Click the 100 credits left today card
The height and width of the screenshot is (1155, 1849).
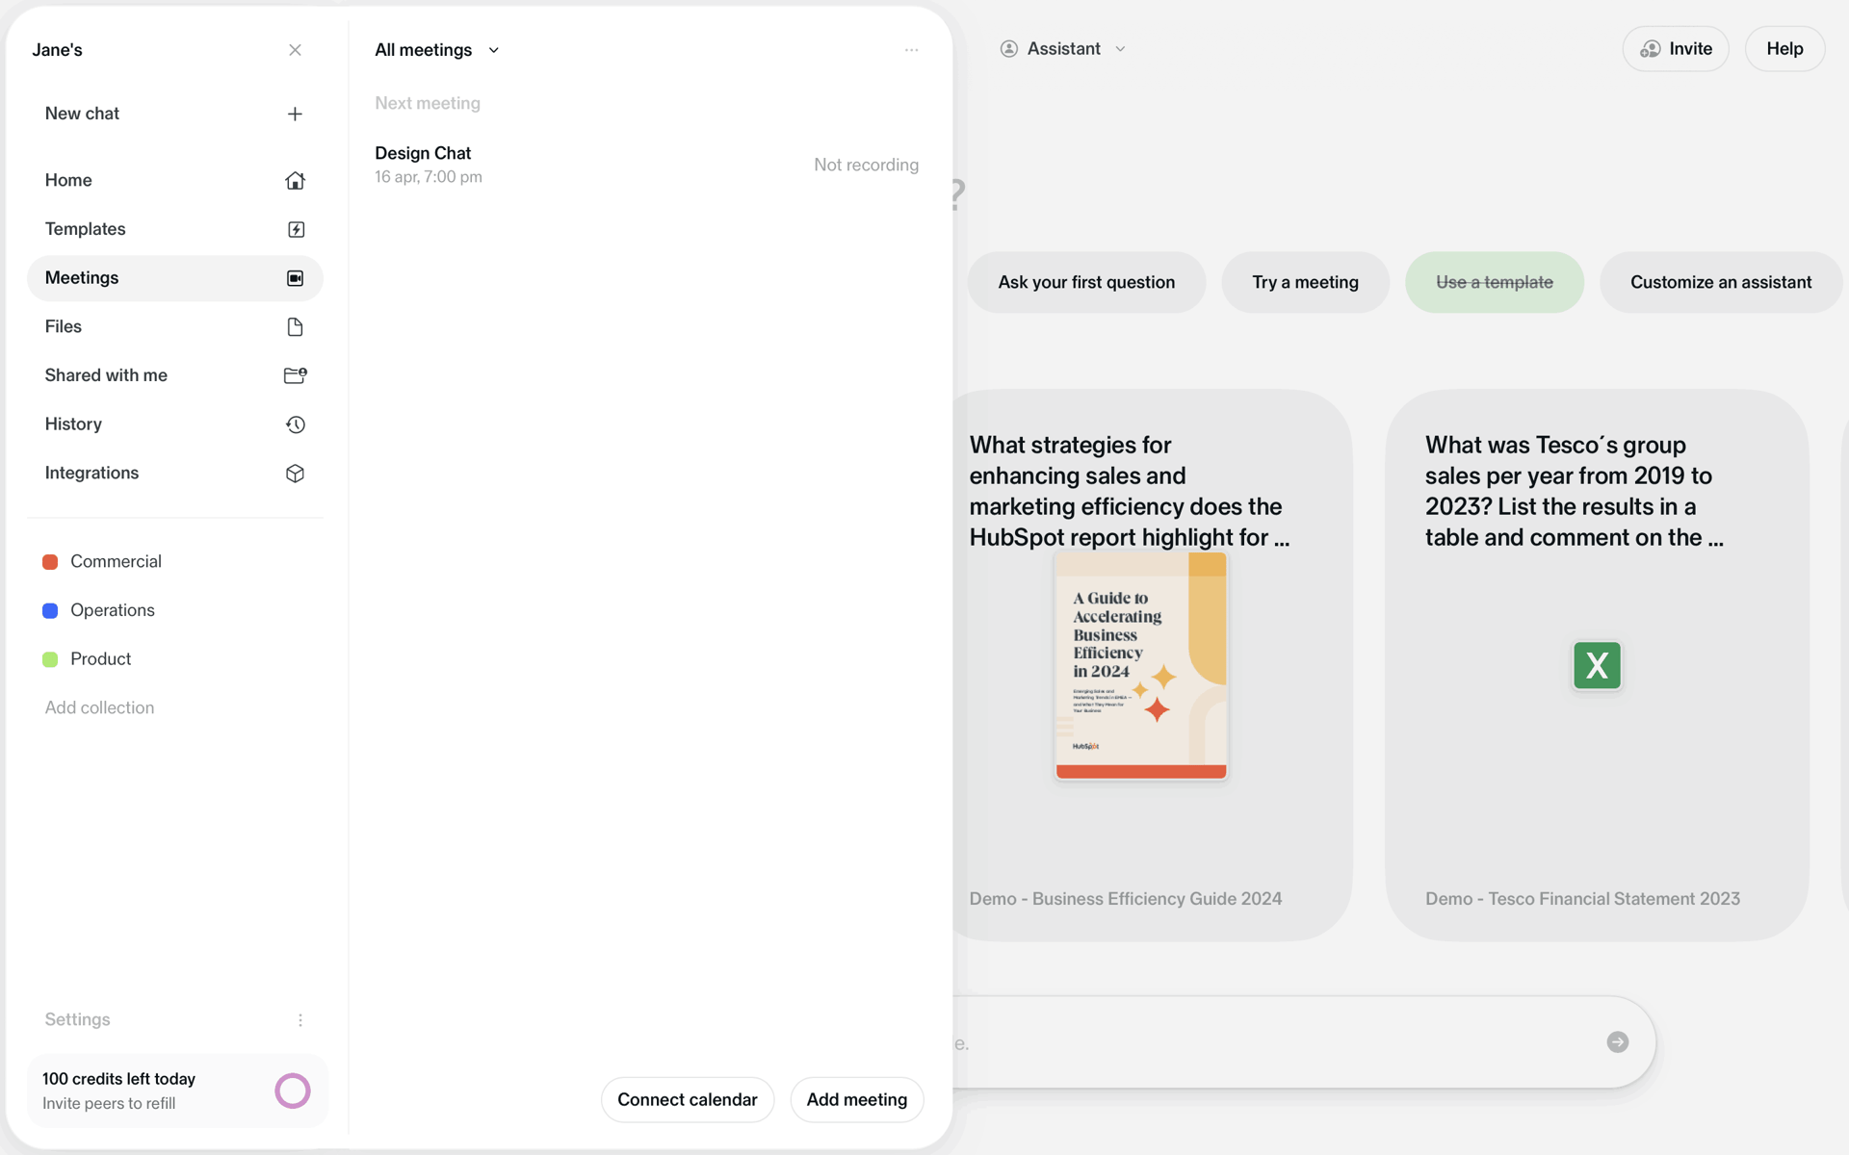click(x=177, y=1091)
